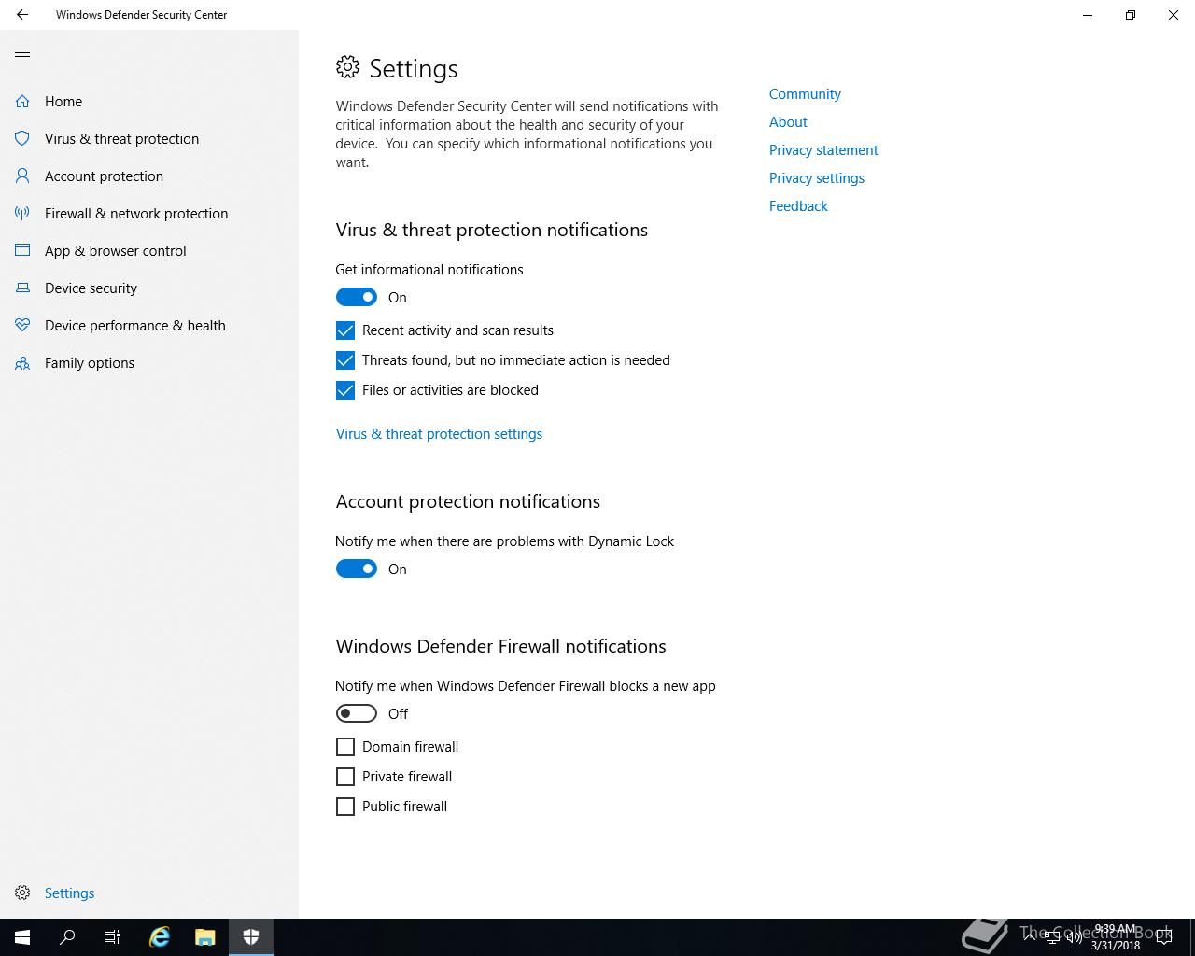The image size is (1195, 956).
Task: Click the Device security laptop icon
Action: [22, 288]
